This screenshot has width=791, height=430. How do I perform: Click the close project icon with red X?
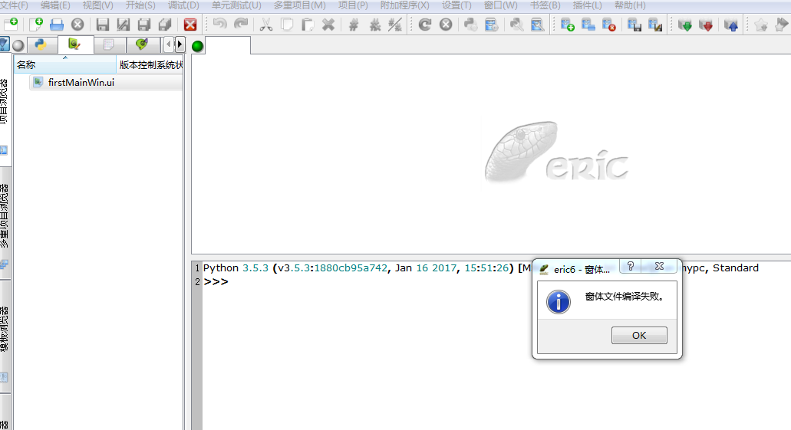609,25
